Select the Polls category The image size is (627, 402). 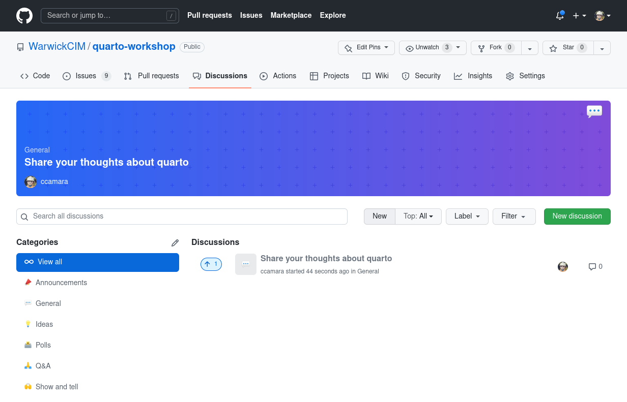(43, 345)
